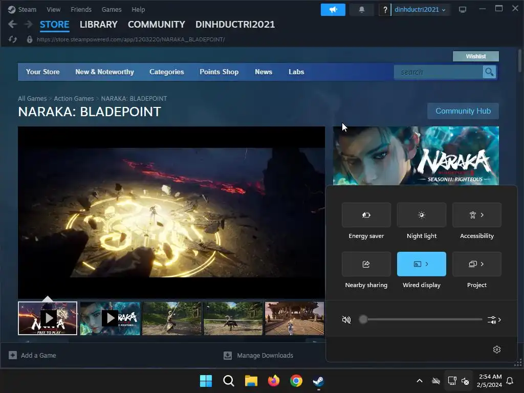Image resolution: width=524 pixels, height=393 pixels.
Task: Click the Wishlist button
Action: [475, 56]
